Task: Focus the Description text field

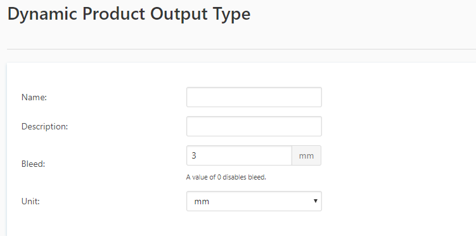Action: click(254, 126)
